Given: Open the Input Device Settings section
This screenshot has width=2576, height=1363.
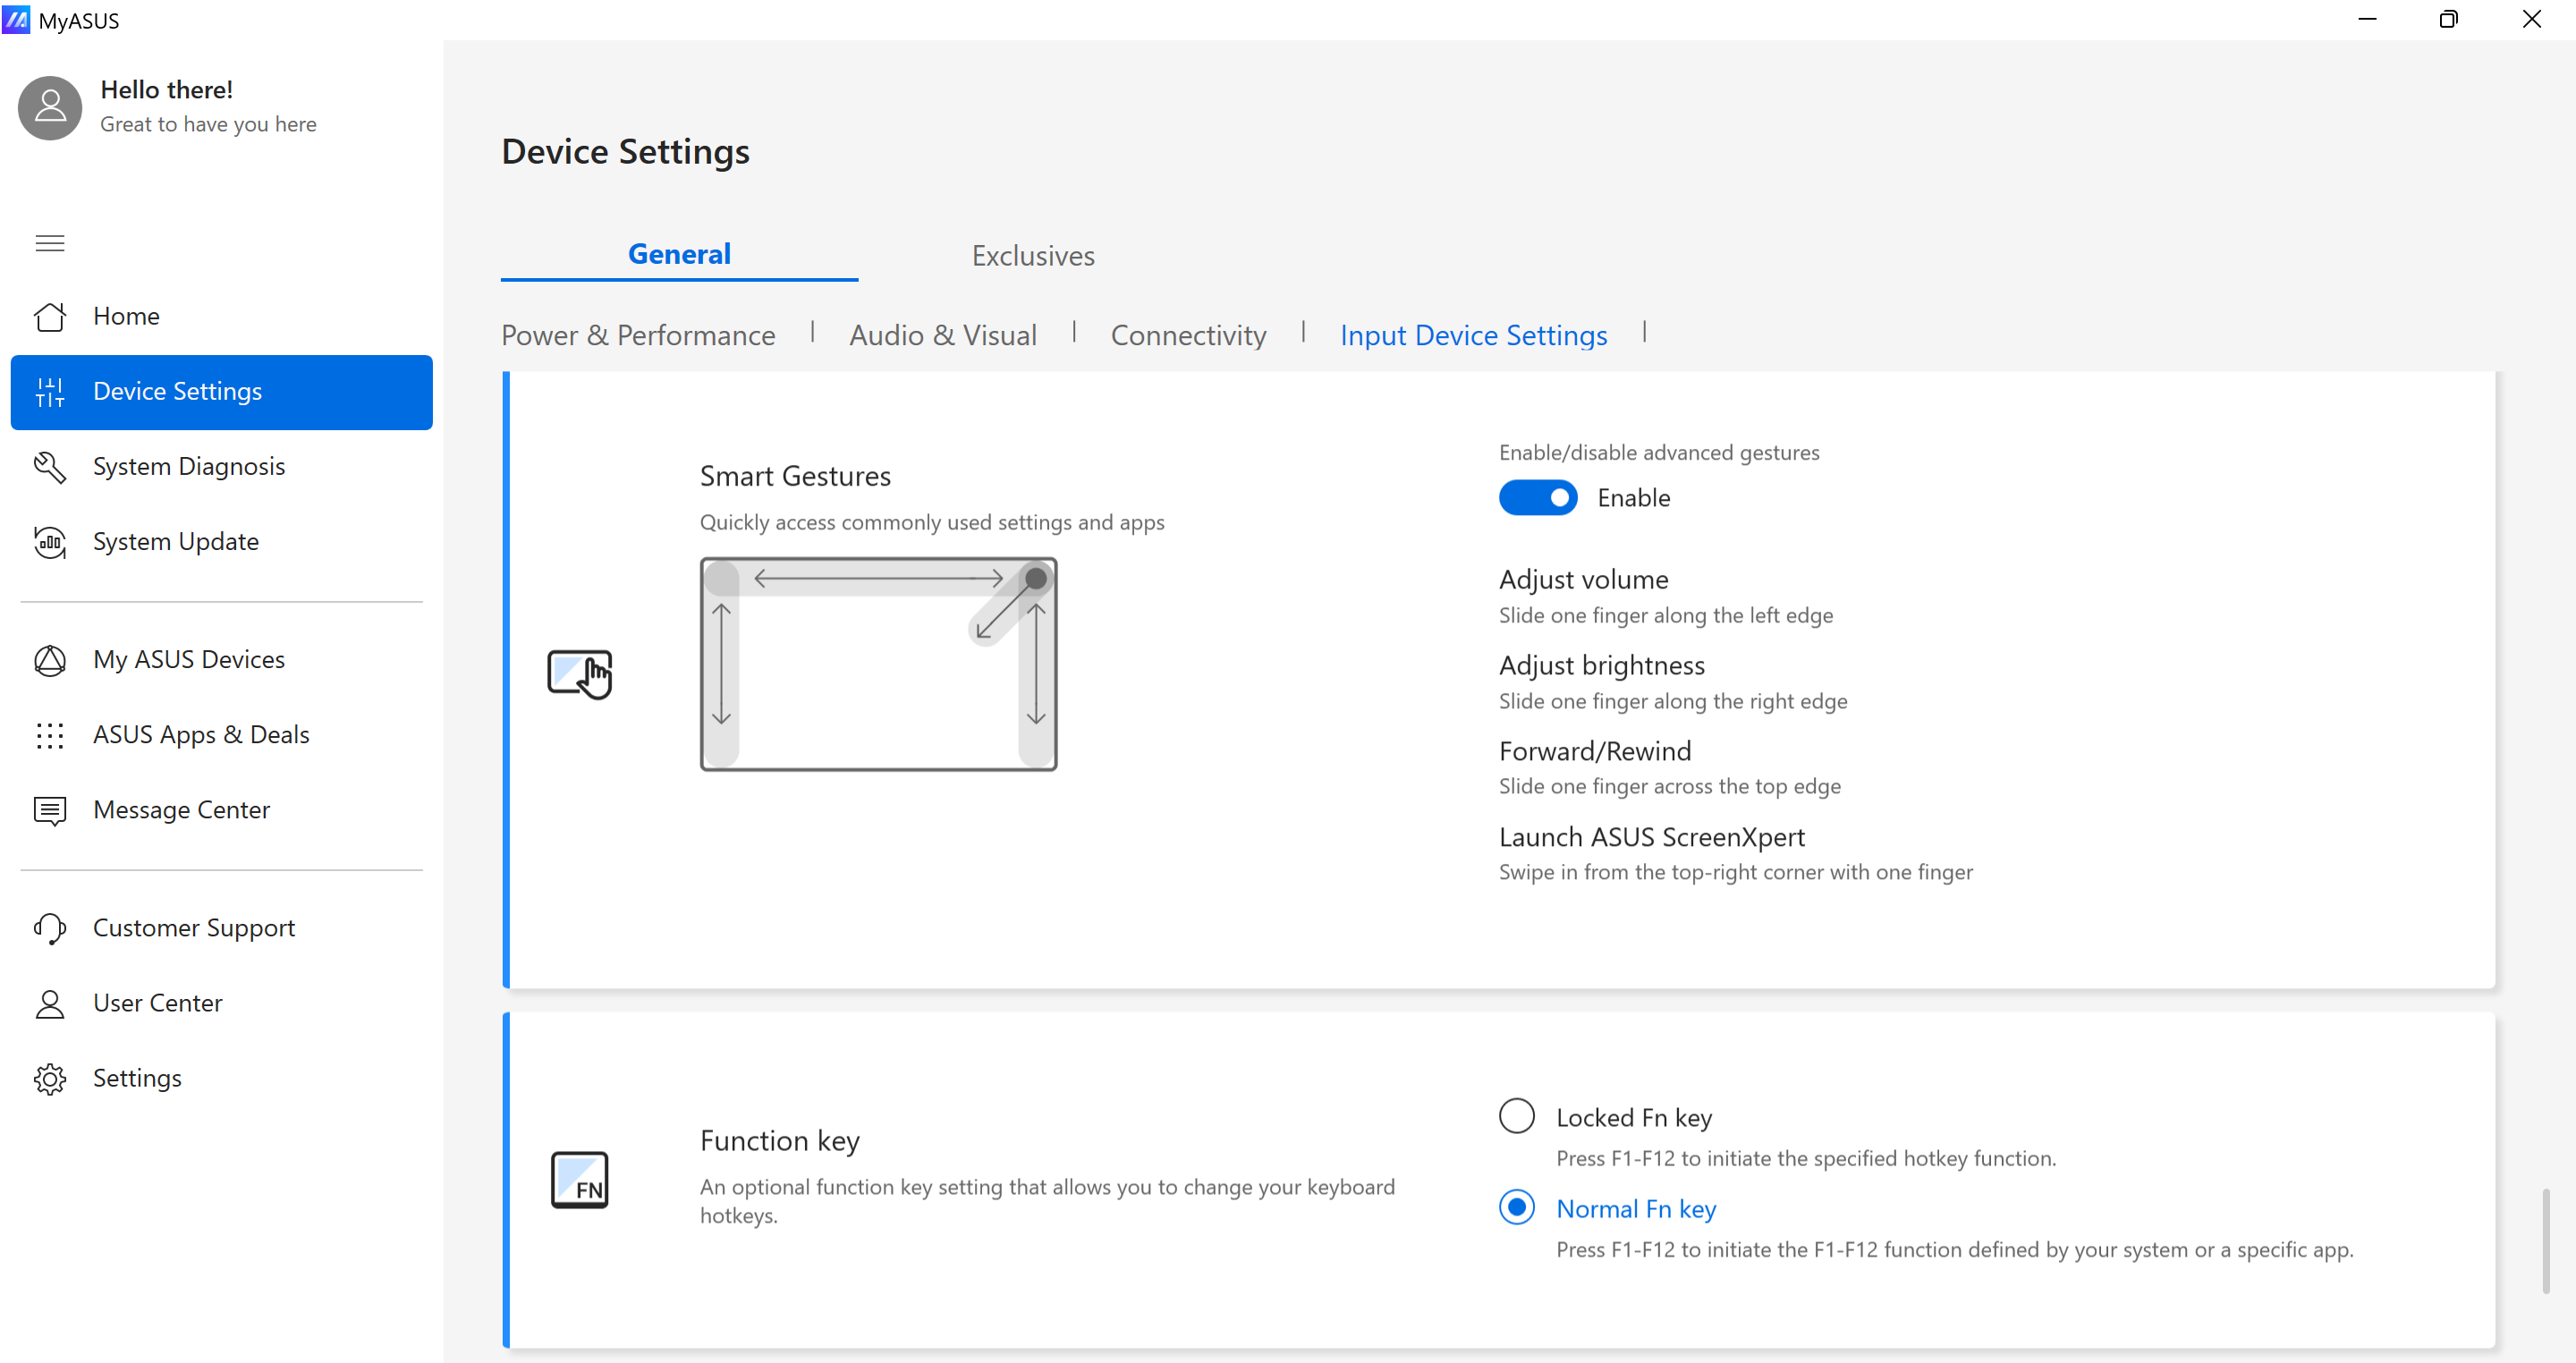Looking at the screenshot, I should (1472, 334).
